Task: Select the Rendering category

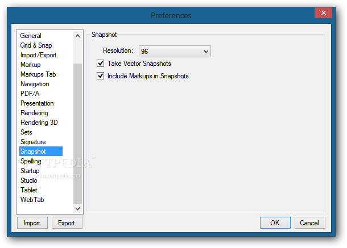Action: point(34,113)
